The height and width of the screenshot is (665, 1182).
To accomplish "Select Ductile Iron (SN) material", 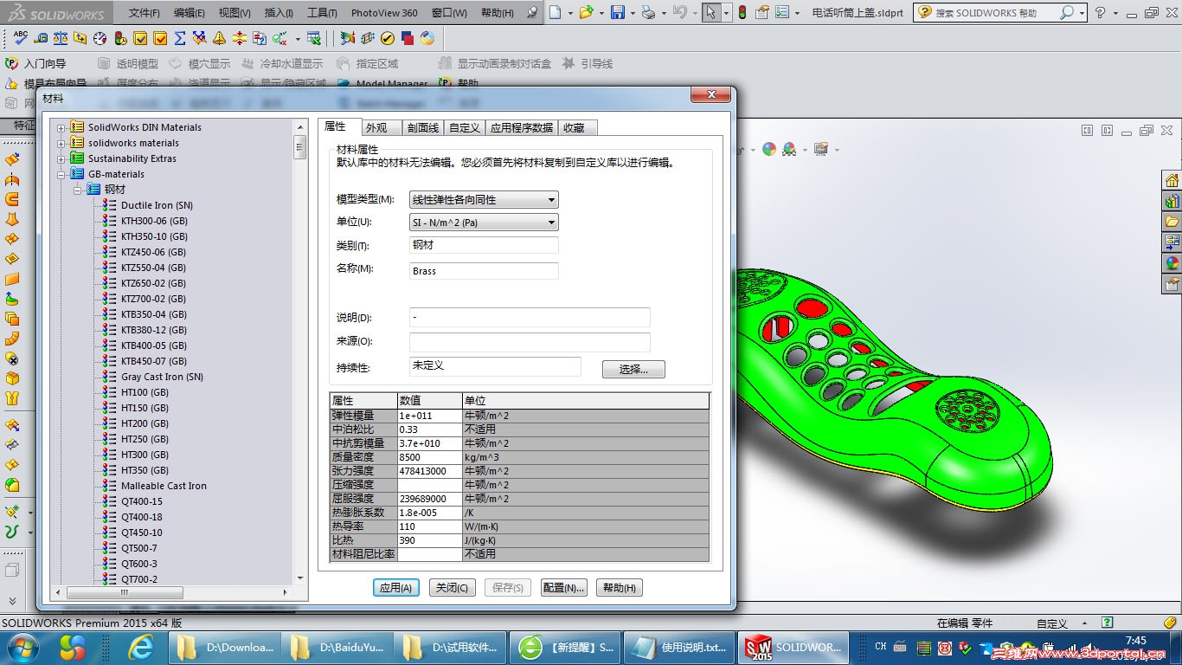I will [x=157, y=205].
